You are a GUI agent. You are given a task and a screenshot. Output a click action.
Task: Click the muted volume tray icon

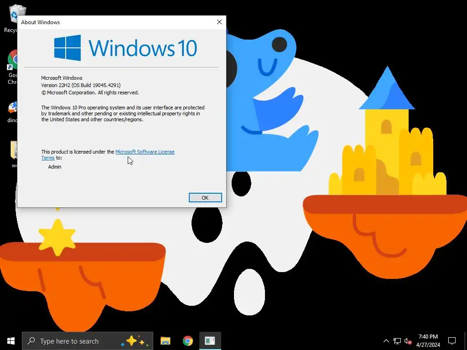point(408,341)
